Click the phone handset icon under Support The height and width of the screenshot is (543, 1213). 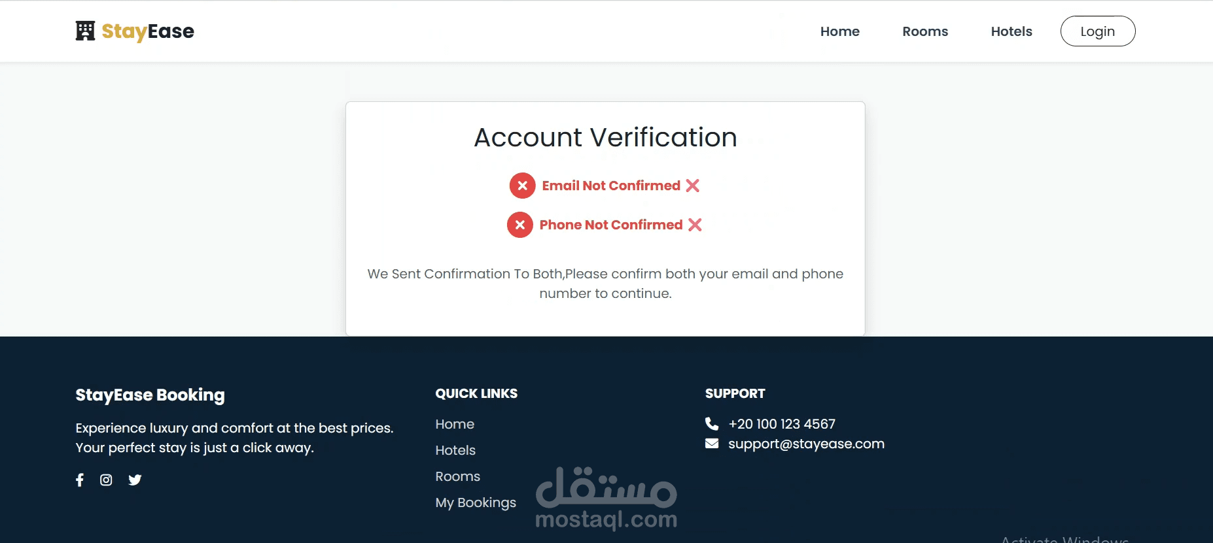[x=712, y=423]
